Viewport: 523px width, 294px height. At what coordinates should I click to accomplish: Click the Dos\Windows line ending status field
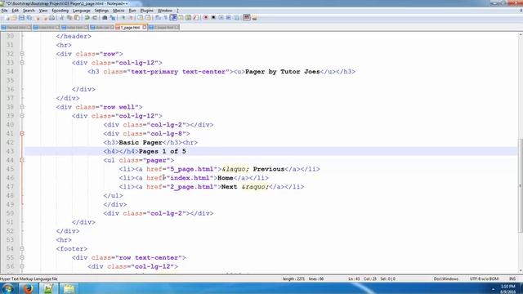(x=446, y=278)
